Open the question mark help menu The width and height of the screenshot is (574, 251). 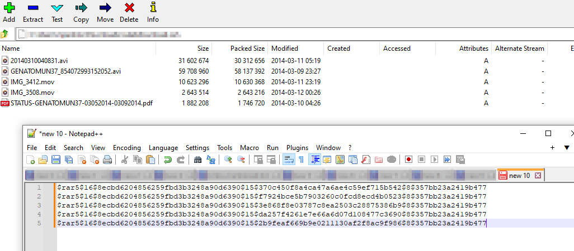[350, 148]
